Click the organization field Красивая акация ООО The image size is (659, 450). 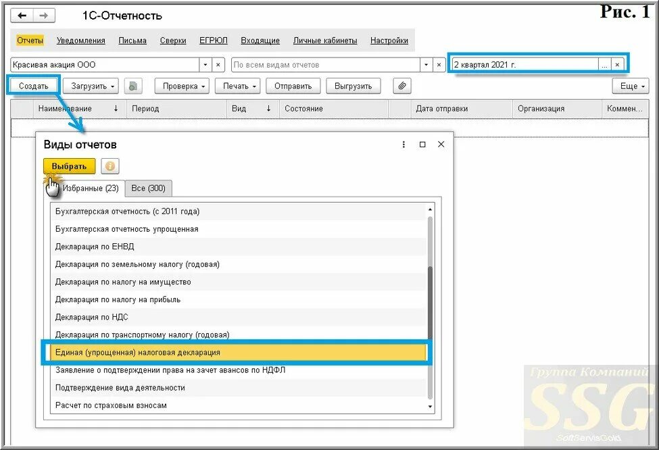click(x=105, y=65)
